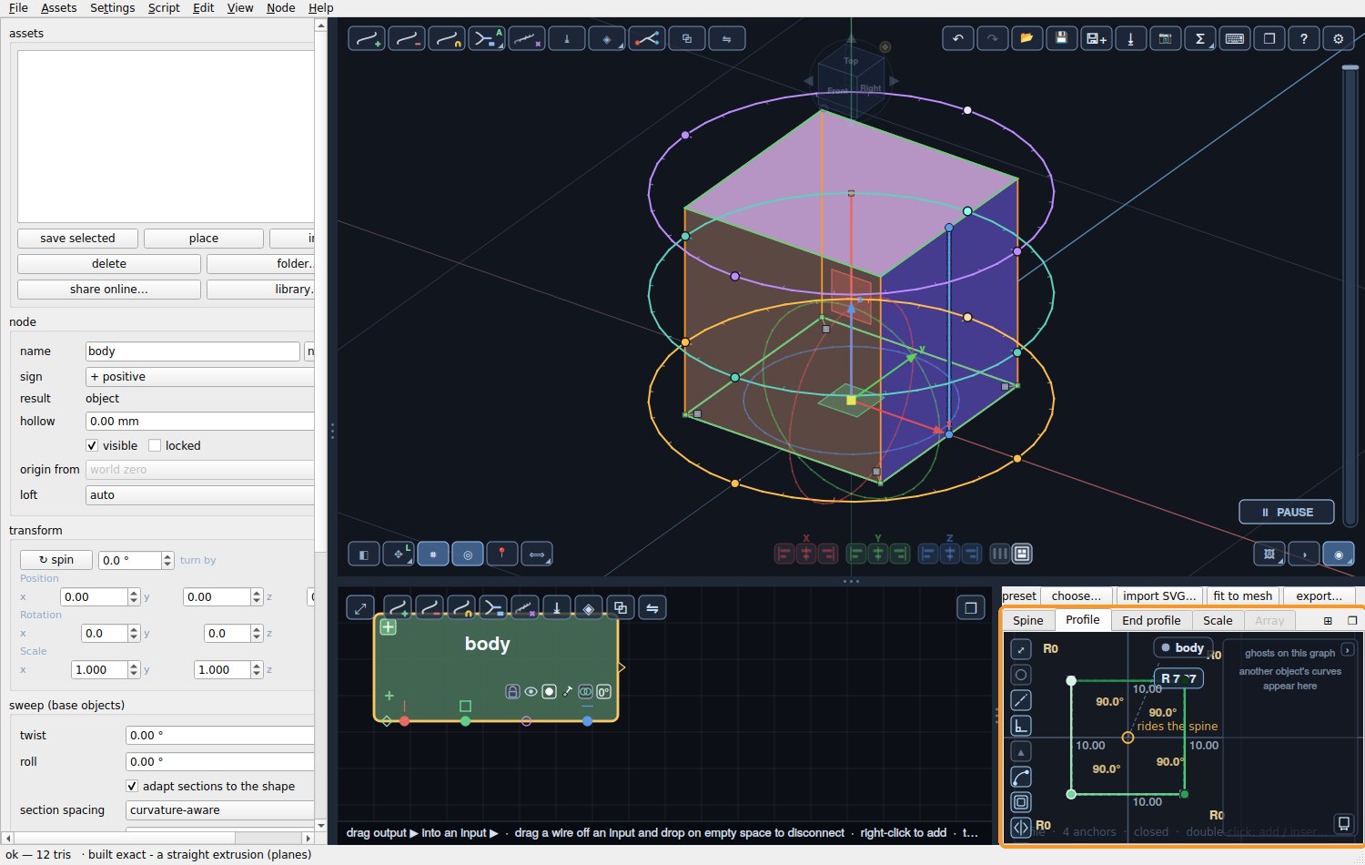Open the gear settings icon in viewport
This screenshot has width=1365, height=865.
pos(1338,39)
